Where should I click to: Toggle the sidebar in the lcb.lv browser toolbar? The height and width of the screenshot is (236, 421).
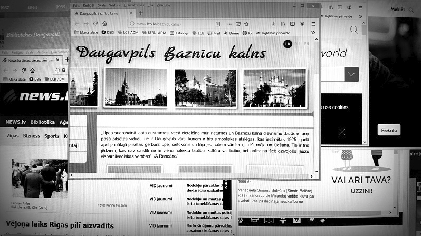click(x=292, y=24)
